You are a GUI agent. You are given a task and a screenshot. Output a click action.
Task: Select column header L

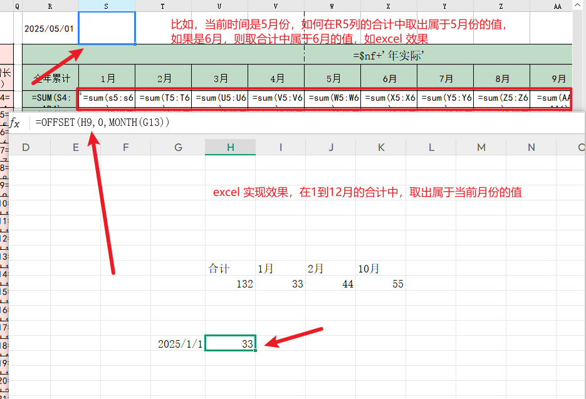pos(431,147)
